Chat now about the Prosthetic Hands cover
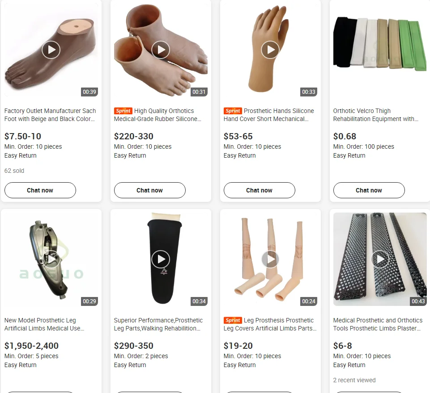 pyautogui.click(x=260, y=190)
